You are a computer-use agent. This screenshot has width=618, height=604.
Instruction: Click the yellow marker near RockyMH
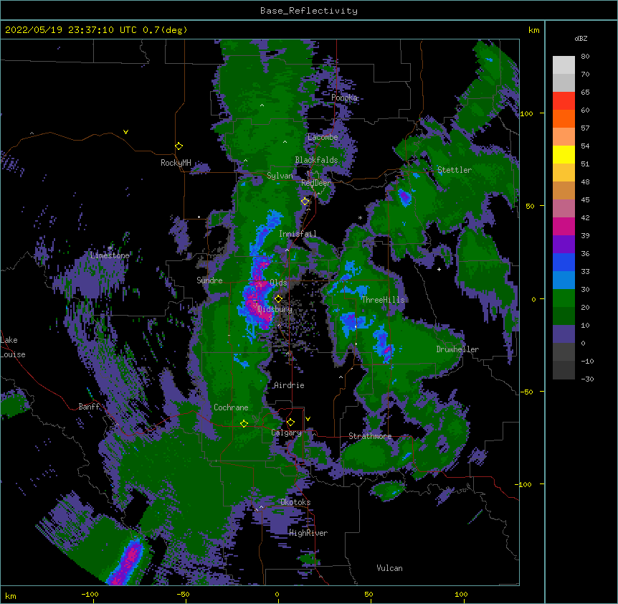pyautogui.click(x=179, y=146)
